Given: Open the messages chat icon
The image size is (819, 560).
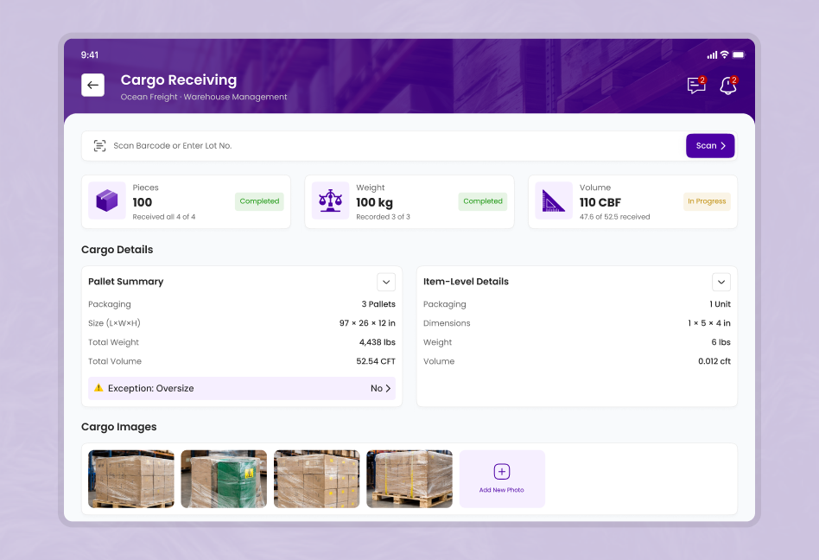Looking at the screenshot, I should coord(696,86).
